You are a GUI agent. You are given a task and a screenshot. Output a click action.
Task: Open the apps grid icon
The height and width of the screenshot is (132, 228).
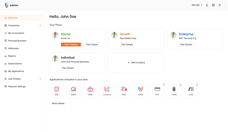[213, 5]
